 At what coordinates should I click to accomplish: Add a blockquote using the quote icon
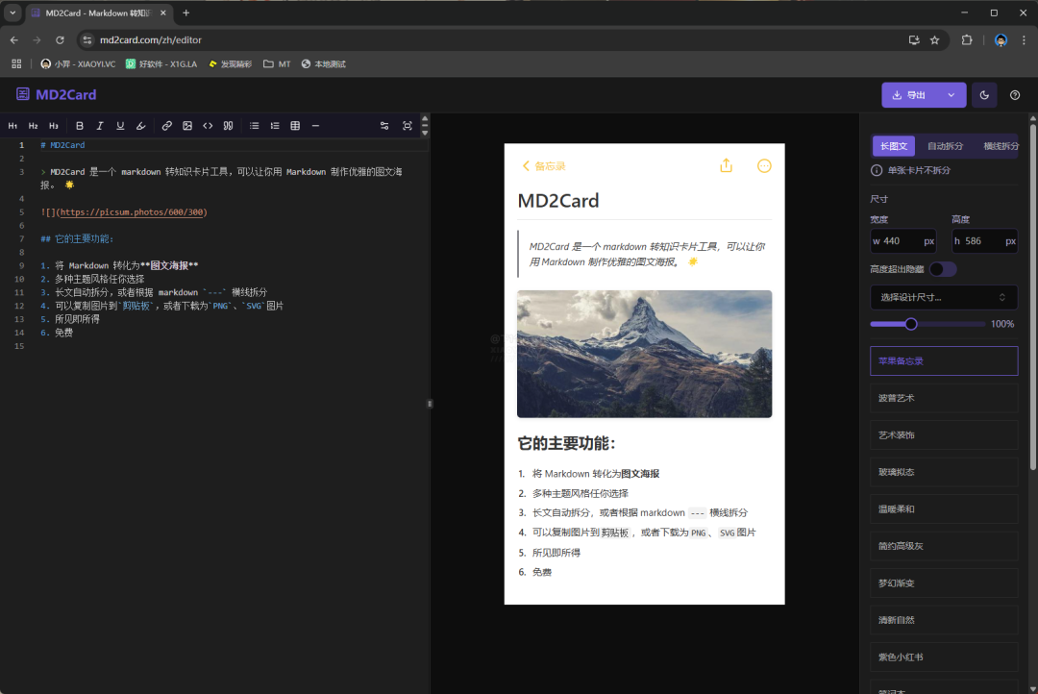(x=229, y=126)
